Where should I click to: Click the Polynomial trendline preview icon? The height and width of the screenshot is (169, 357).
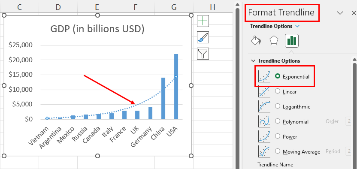click(264, 121)
